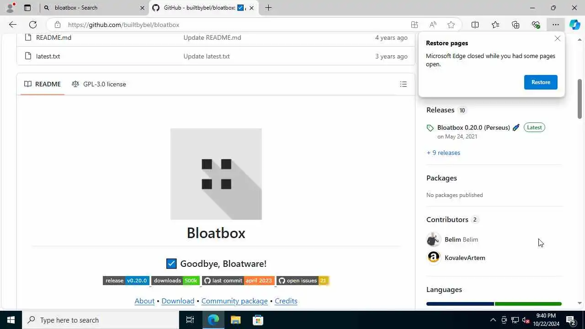Open split screen view
585x329 pixels.
click(475, 25)
